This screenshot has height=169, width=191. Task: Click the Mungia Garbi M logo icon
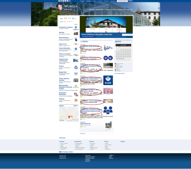pyautogui.click(x=76, y=74)
